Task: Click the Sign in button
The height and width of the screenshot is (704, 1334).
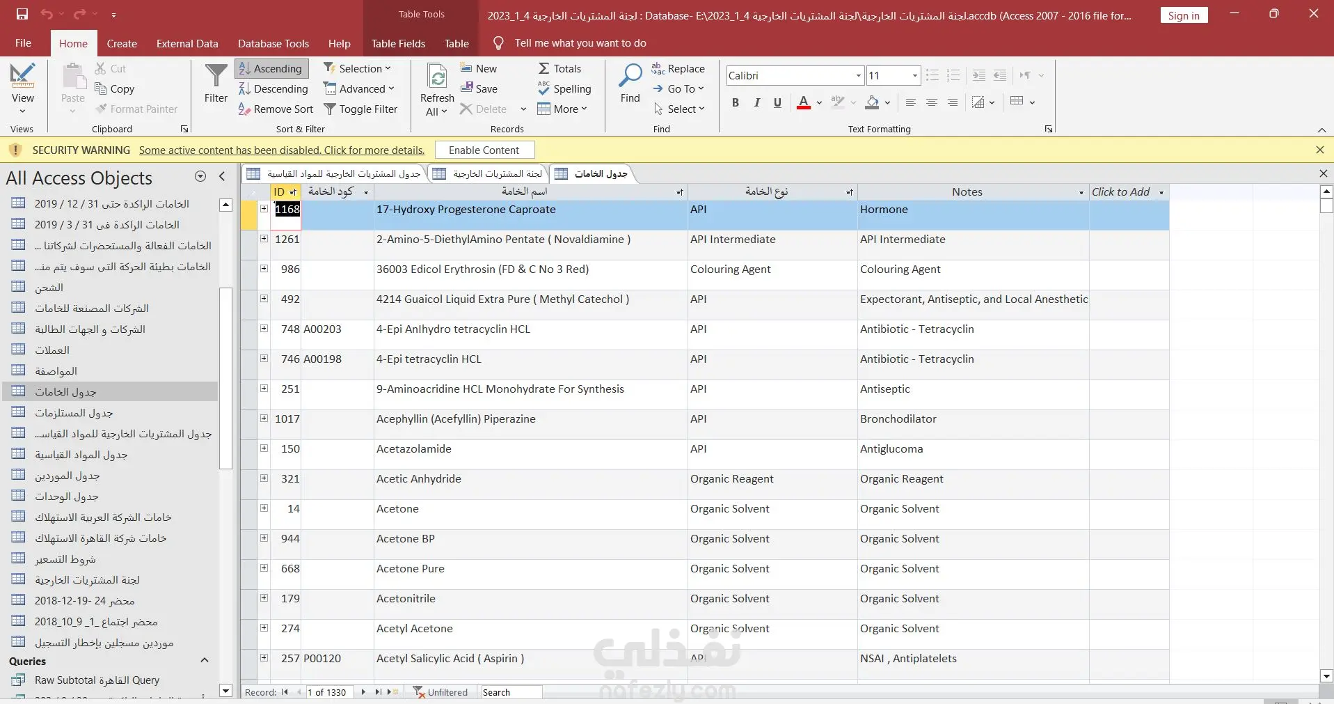Action: pos(1184,15)
